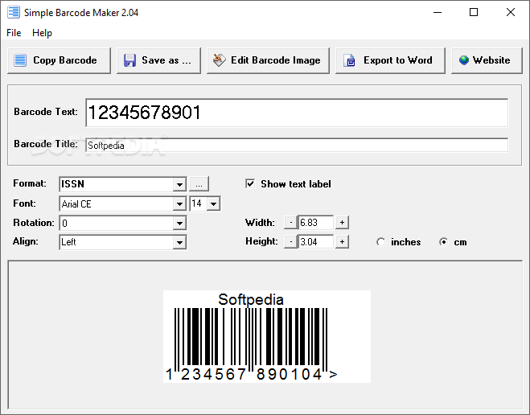Click the Width value field 6.83
Viewport: 530px width, 415px height.
tap(316, 222)
